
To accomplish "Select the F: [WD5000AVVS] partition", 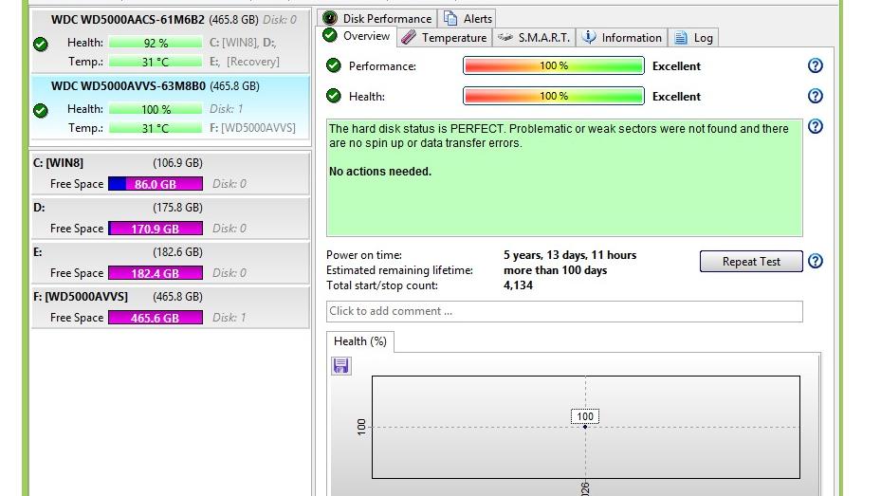I will 171,306.
